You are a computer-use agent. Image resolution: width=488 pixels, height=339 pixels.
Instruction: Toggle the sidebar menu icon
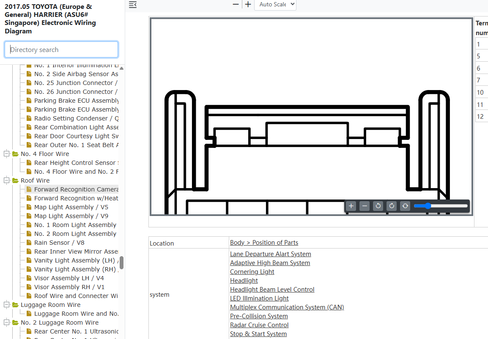133,5
